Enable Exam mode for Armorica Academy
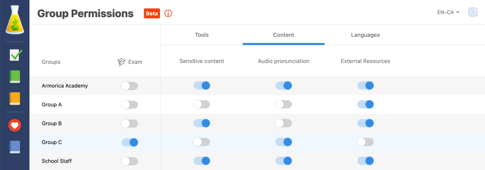Image resolution: width=485 pixels, height=170 pixels. pos(130,86)
